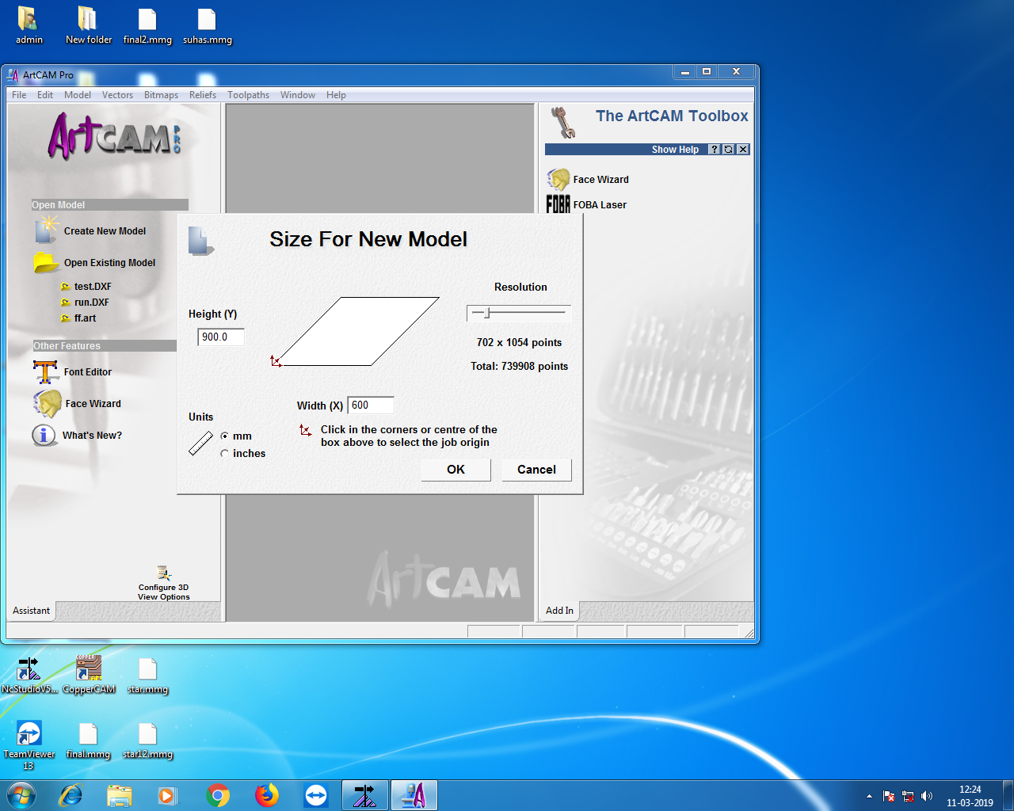
Task: Select the star.mmg desktop file
Action: point(148,676)
